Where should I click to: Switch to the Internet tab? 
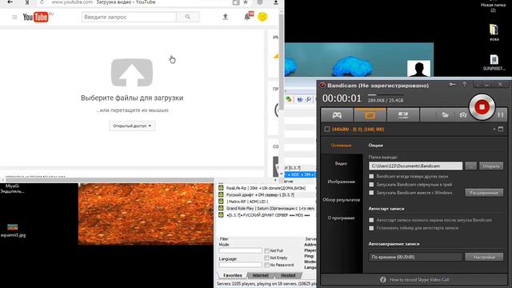[261, 275]
